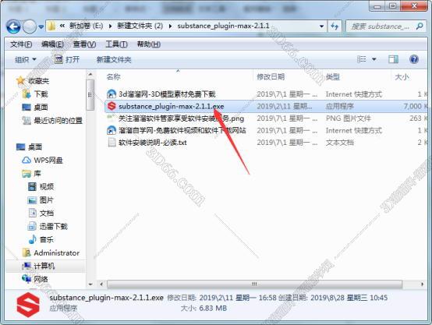
Task: Click the 7,000 KB size cell
Action: point(416,106)
